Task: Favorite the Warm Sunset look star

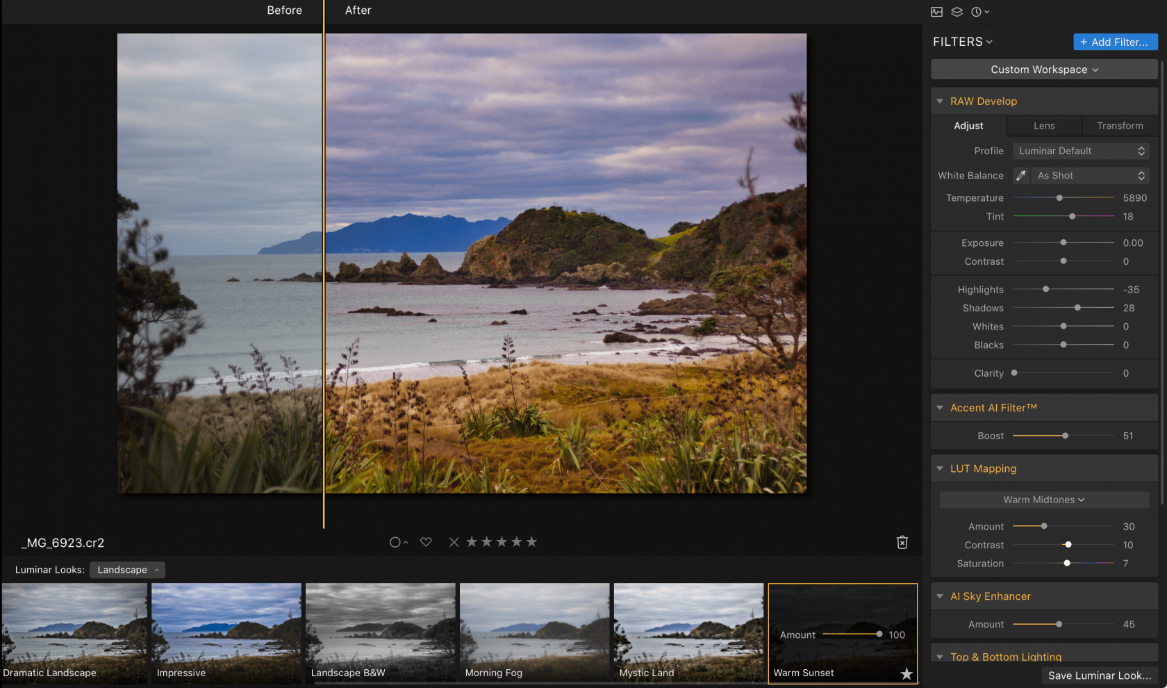Action: 907,673
